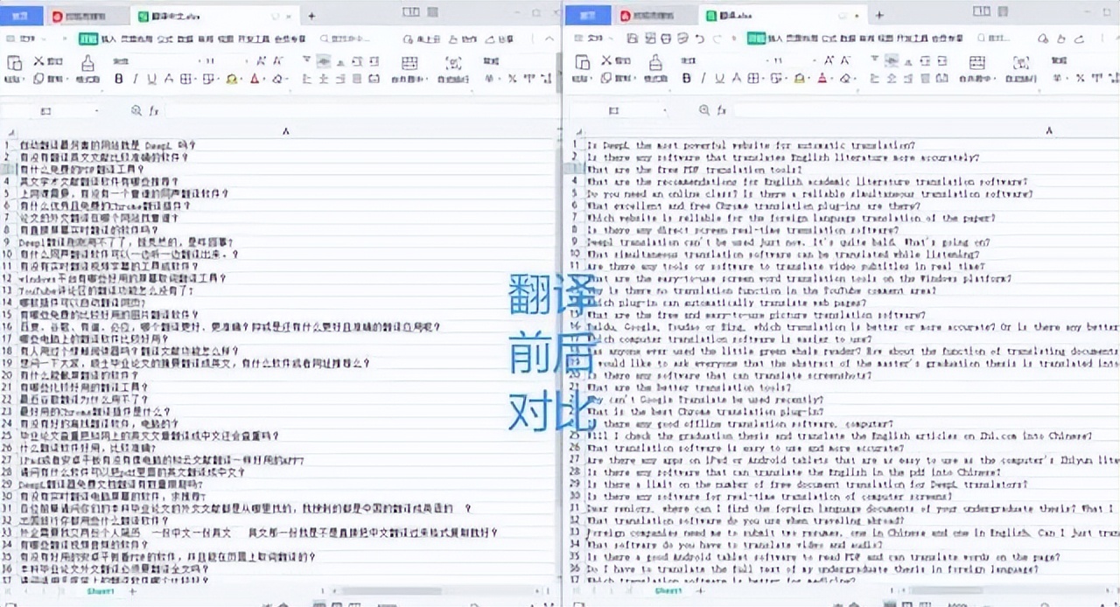Select column A header in Chinese sheet window
Screen dimensions: 1120x607
[285, 130]
